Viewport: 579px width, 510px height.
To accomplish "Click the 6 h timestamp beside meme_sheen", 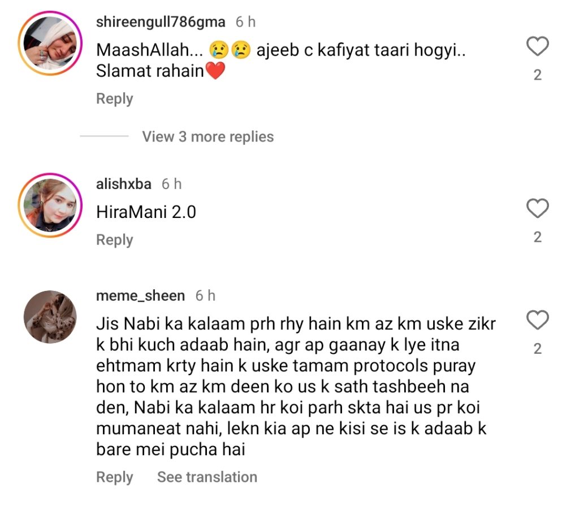I will [x=205, y=295].
